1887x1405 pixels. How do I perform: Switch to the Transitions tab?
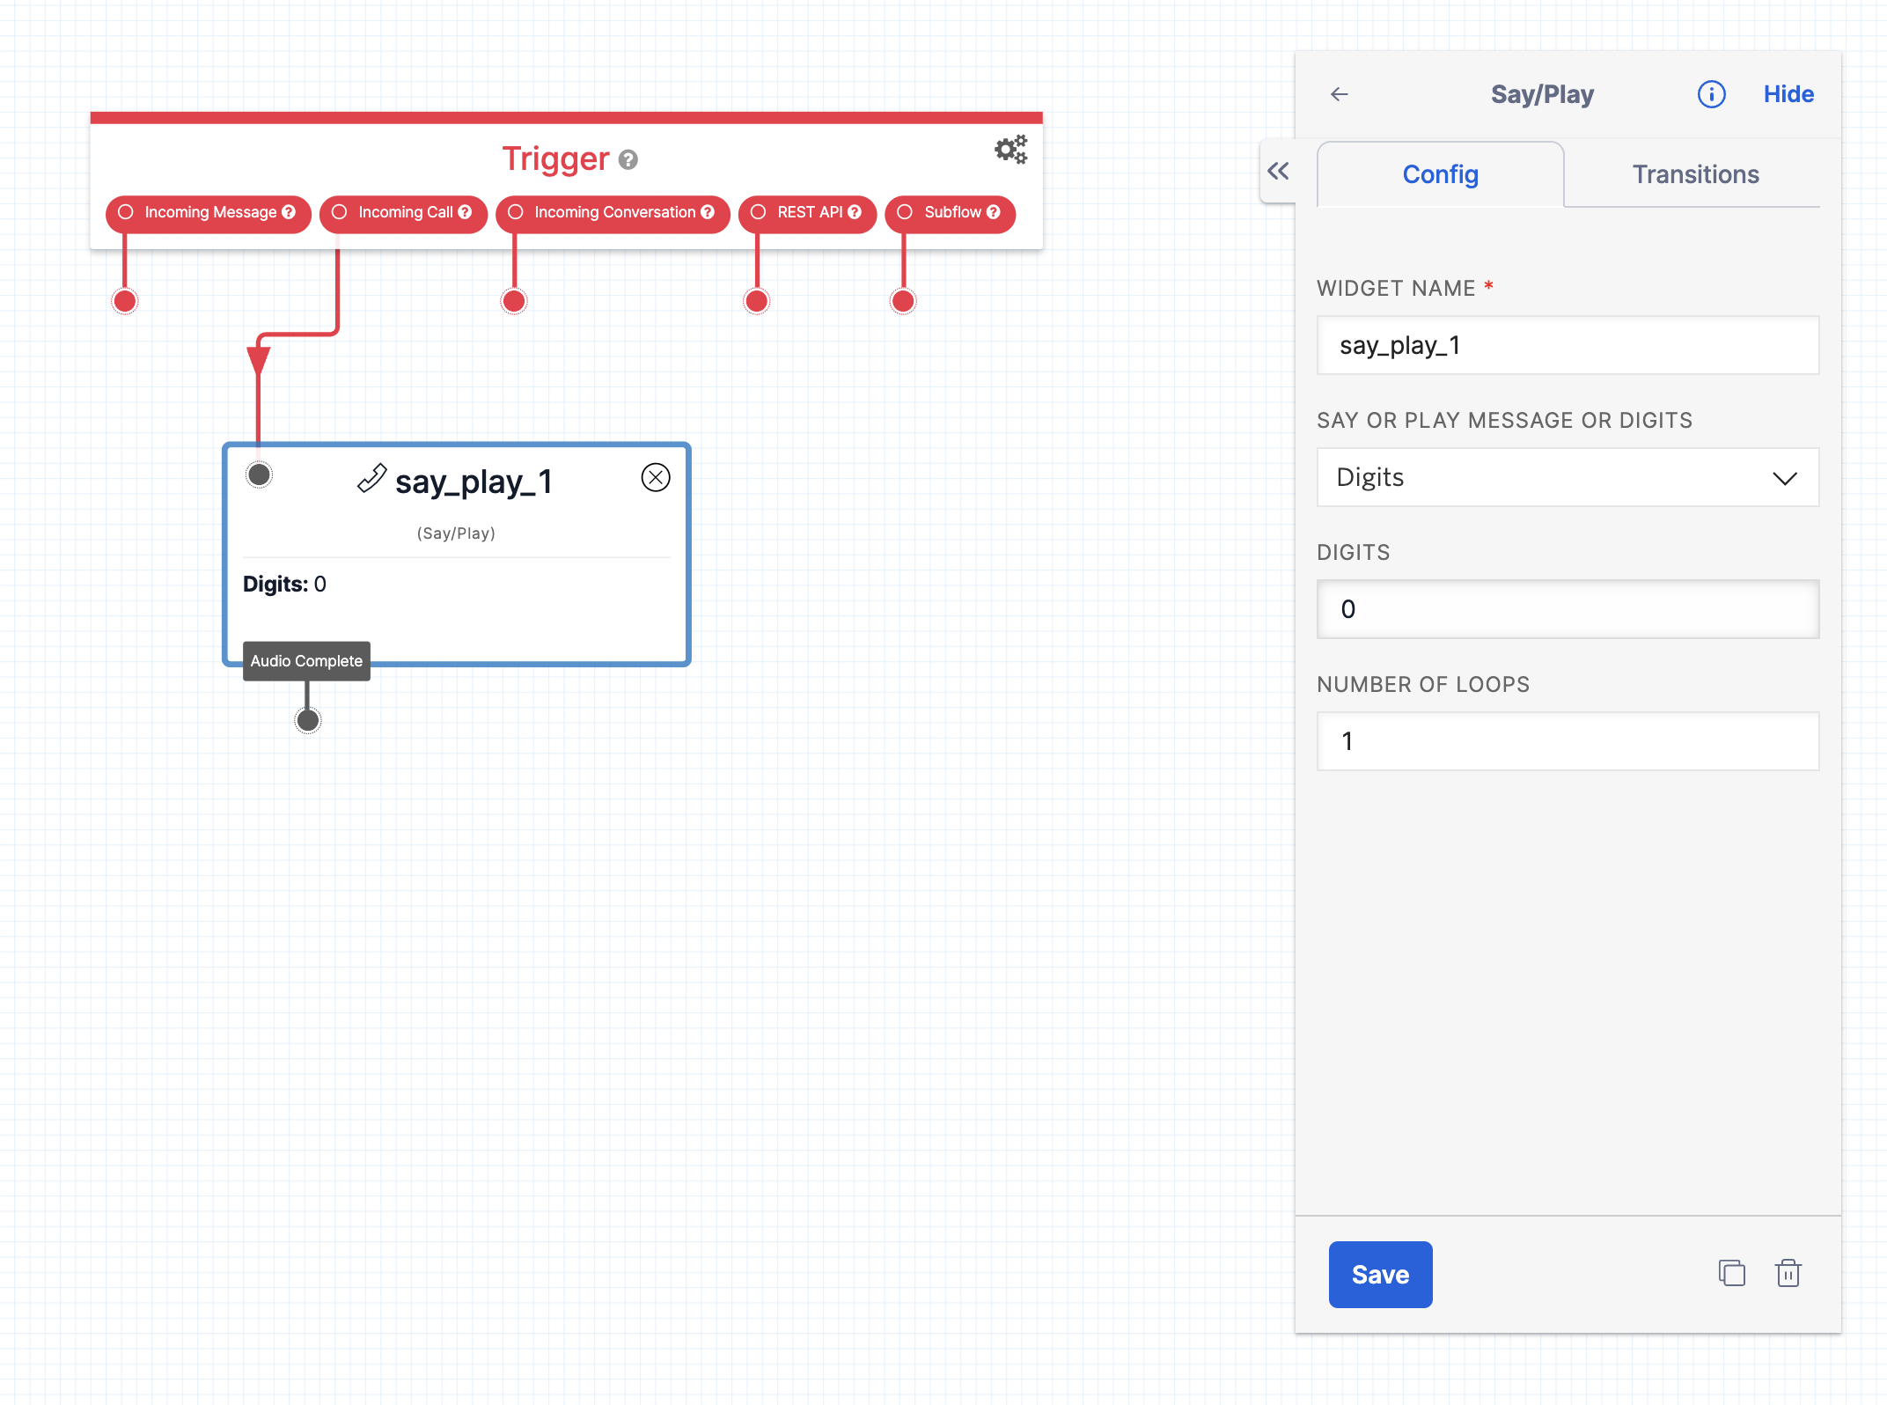pyautogui.click(x=1694, y=174)
